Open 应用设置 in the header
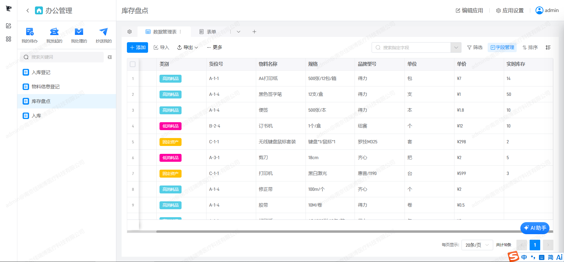Viewport: 564px width, 262px height. coord(510,11)
